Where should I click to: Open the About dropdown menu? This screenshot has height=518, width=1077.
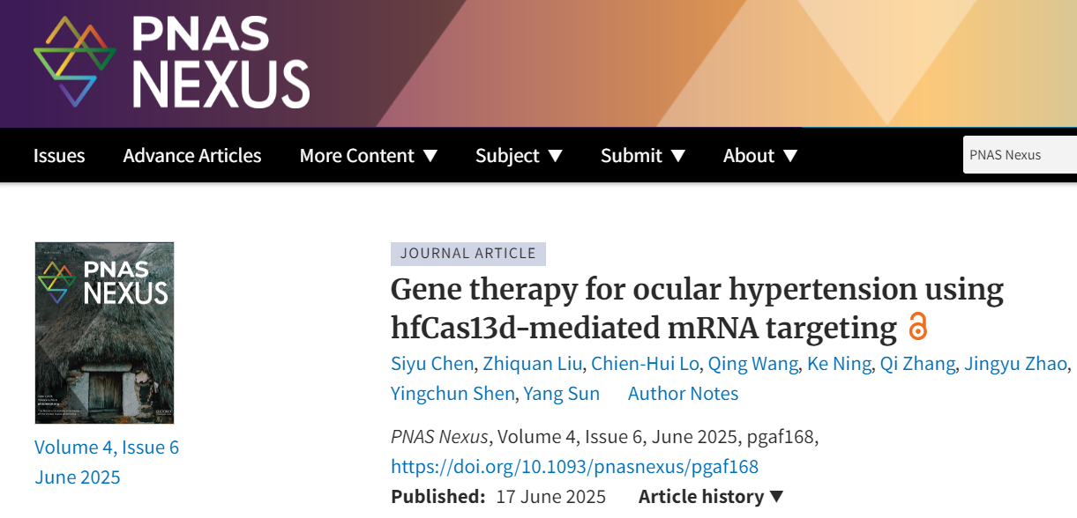(x=760, y=156)
